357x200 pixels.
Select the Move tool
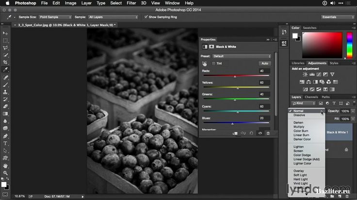(x=5, y=33)
